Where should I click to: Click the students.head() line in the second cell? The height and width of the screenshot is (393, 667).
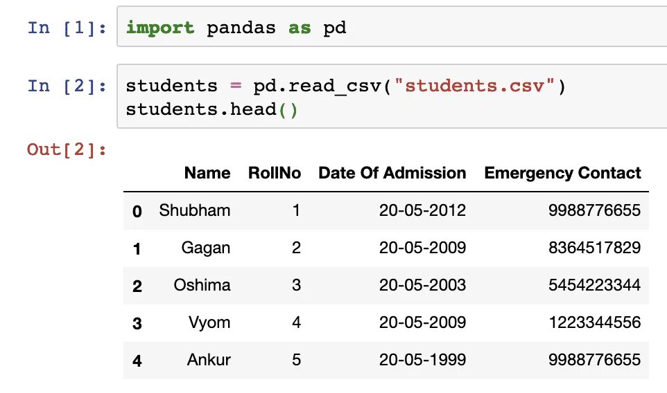211,110
